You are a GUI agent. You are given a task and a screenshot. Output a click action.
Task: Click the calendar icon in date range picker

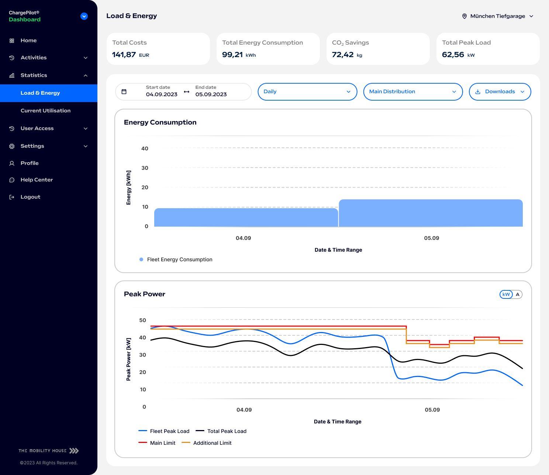(x=124, y=91)
